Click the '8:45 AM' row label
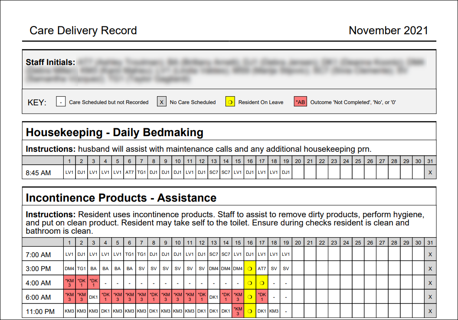 click(x=38, y=173)
